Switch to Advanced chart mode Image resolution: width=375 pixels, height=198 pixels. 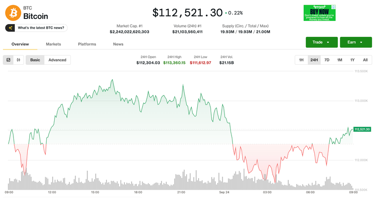(x=57, y=60)
